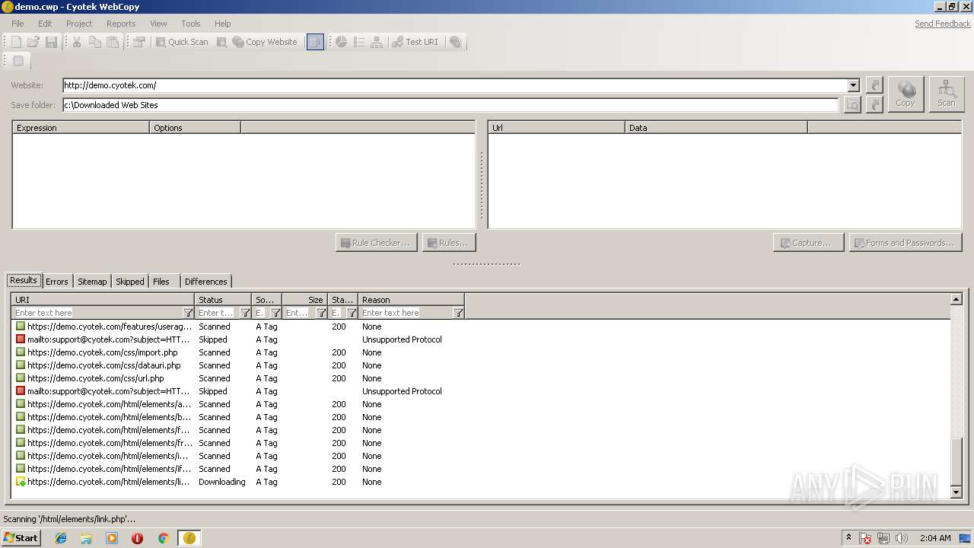974x548 pixels.
Task: Open the project properties toolbar icon
Action: (x=139, y=43)
